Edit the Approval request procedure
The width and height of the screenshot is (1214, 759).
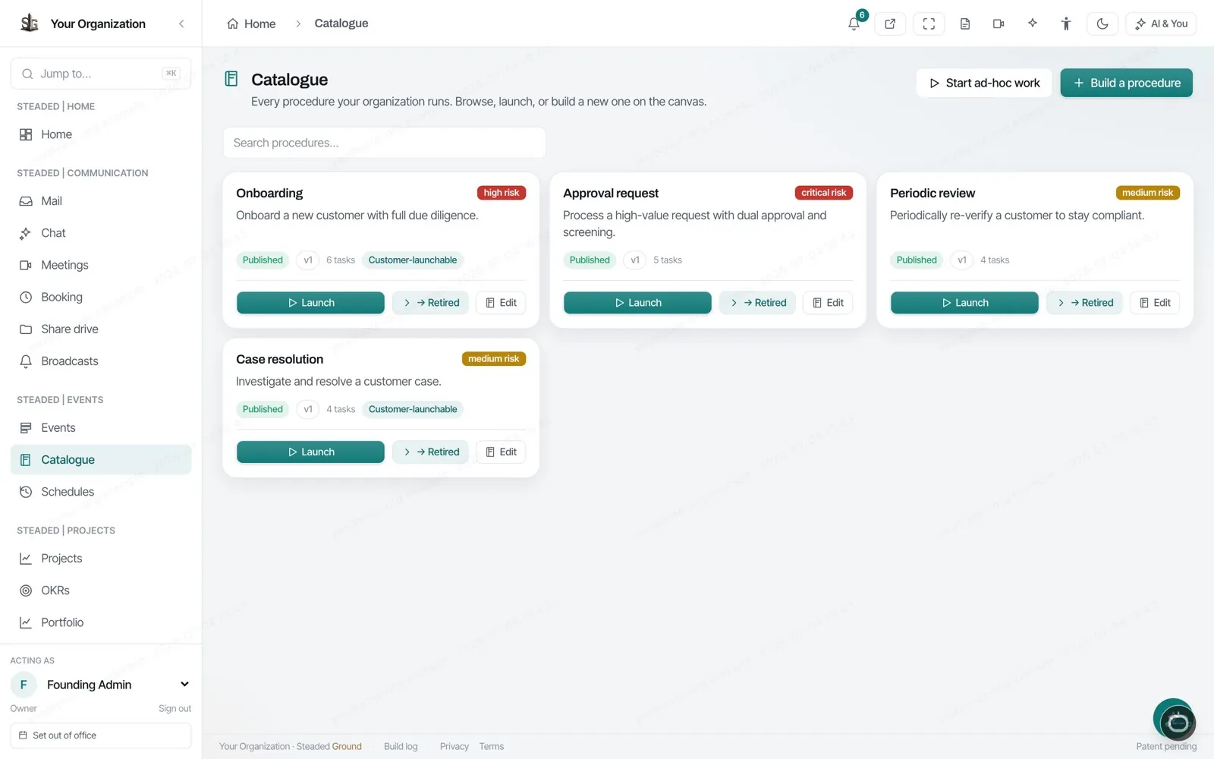coord(828,303)
